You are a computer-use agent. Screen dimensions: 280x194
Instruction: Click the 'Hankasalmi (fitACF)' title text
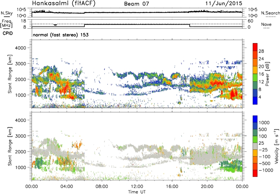click(x=64, y=4)
